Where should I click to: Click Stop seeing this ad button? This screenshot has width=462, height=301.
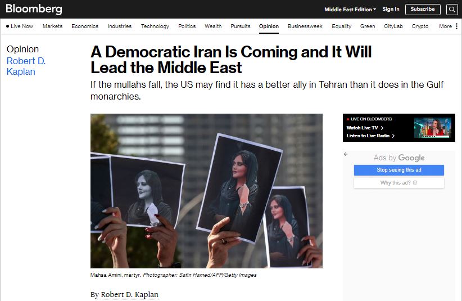(399, 170)
